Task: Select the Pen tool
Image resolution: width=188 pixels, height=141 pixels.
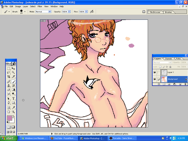Action: (x=9, y=103)
